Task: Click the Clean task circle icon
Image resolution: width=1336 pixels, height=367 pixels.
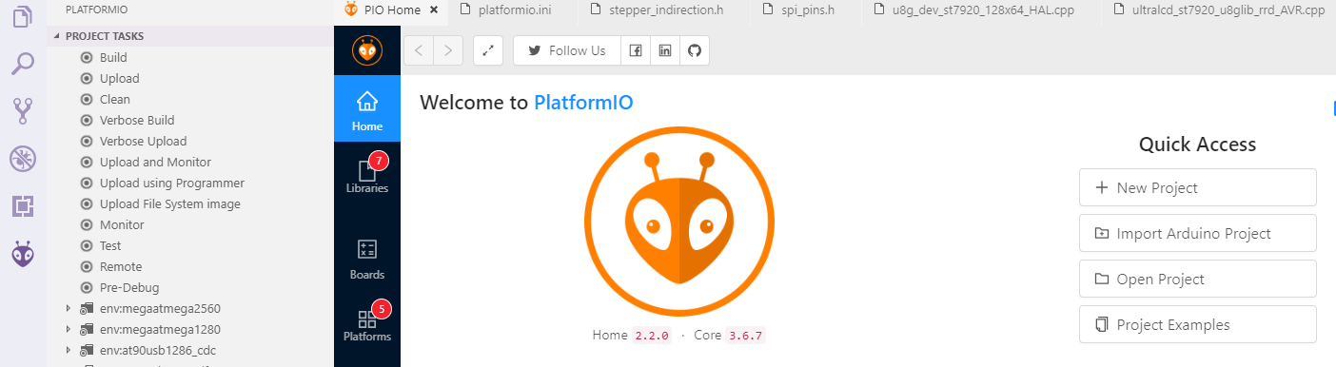Action: [87, 100]
